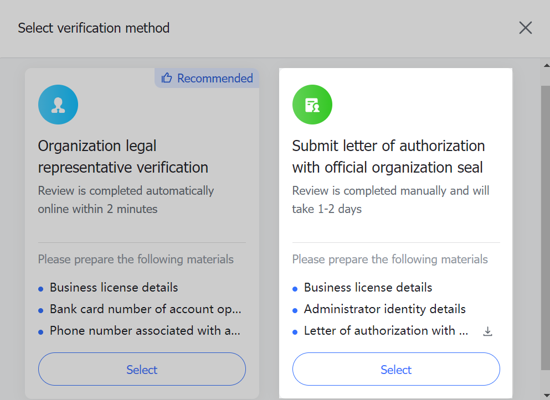
Task: Click the blue legal representative avatar icon
Action: point(58,104)
